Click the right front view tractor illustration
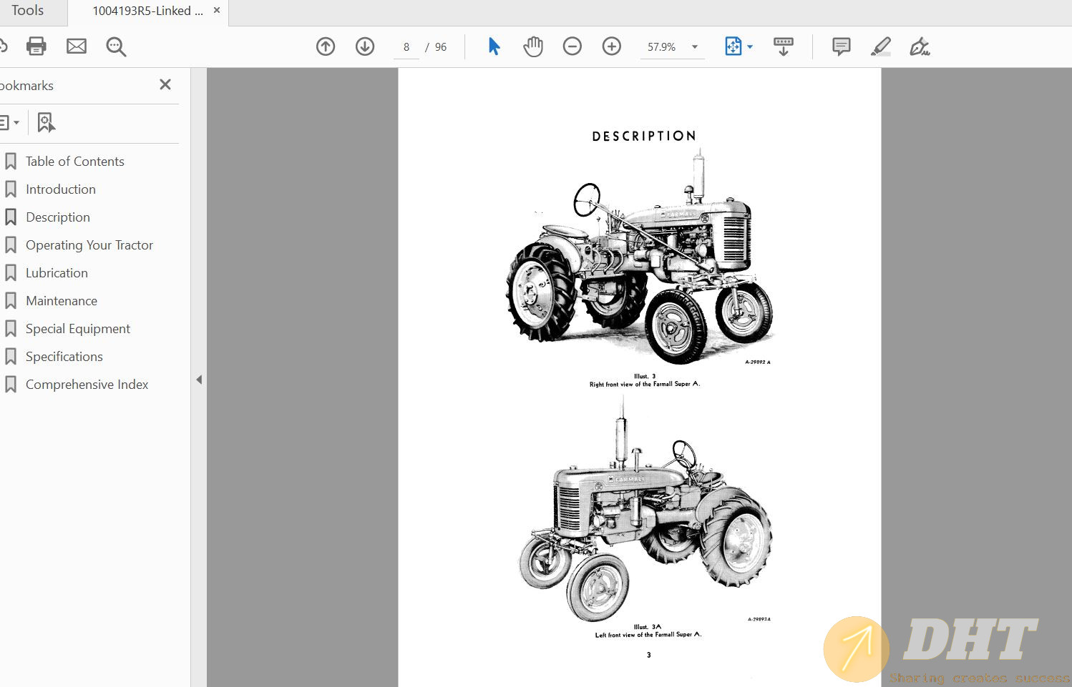This screenshot has height=687, width=1072. [x=639, y=257]
